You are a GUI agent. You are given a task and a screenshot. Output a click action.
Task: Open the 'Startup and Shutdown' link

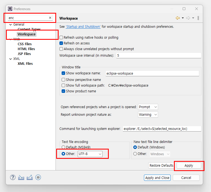pyautogui.click(x=83, y=27)
